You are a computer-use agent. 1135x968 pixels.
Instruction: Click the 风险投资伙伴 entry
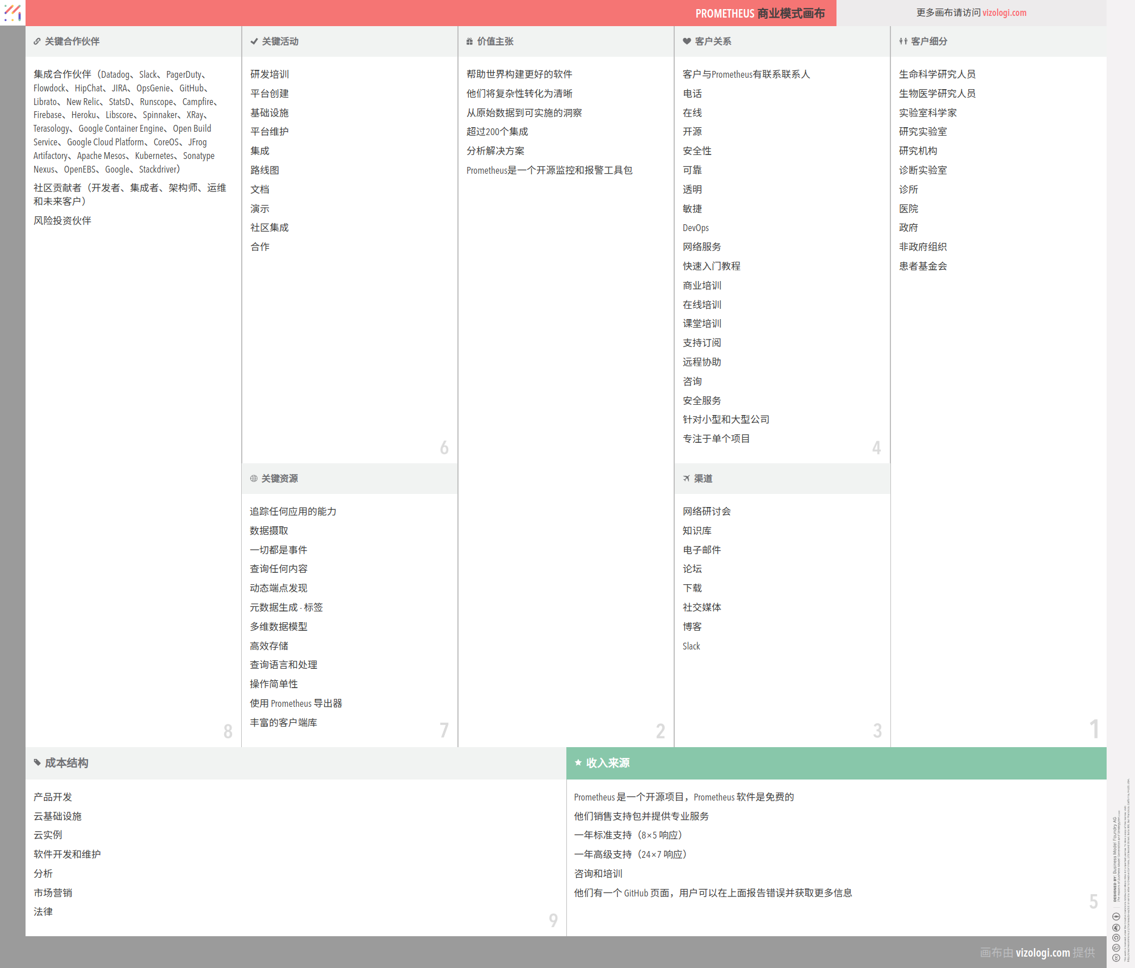click(x=62, y=221)
